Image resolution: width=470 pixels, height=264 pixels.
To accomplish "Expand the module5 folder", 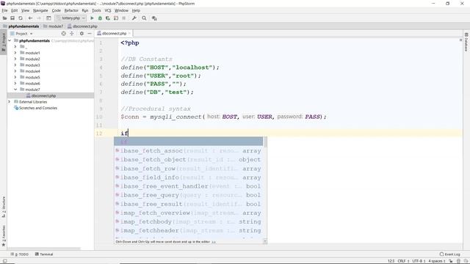I will [x=15, y=77].
